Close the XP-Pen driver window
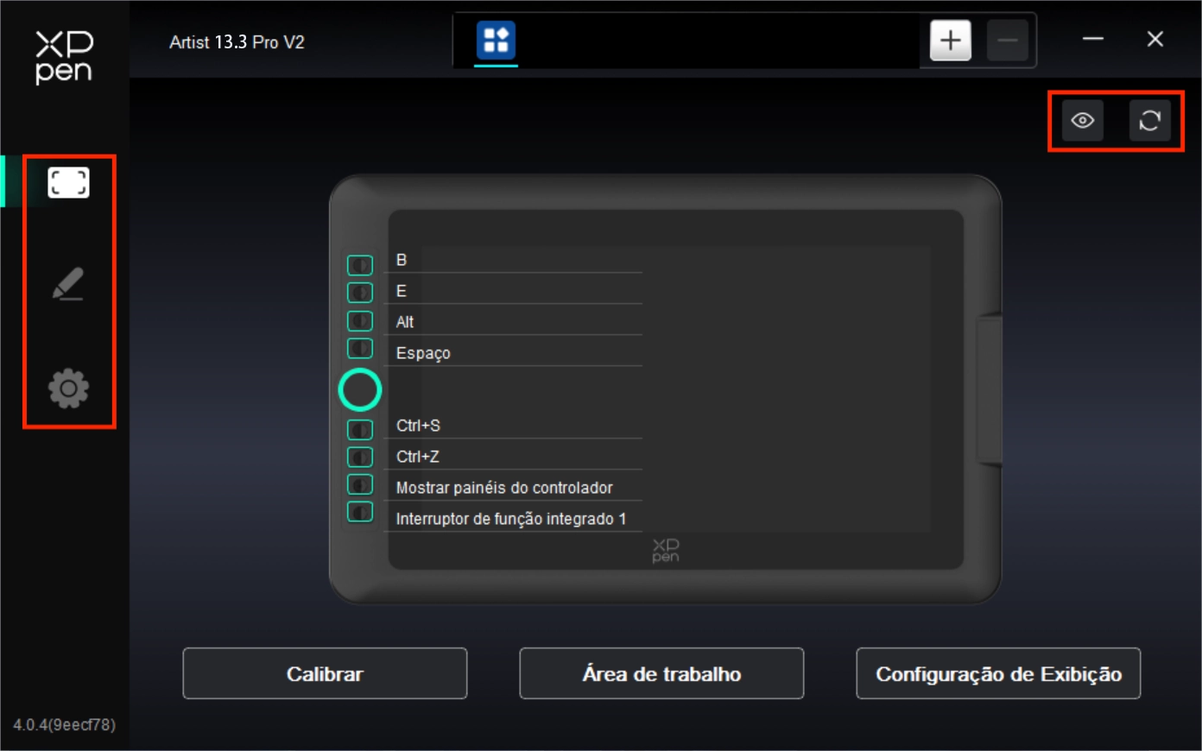This screenshot has width=1202, height=751. pyautogui.click(x=1155, y=39)
